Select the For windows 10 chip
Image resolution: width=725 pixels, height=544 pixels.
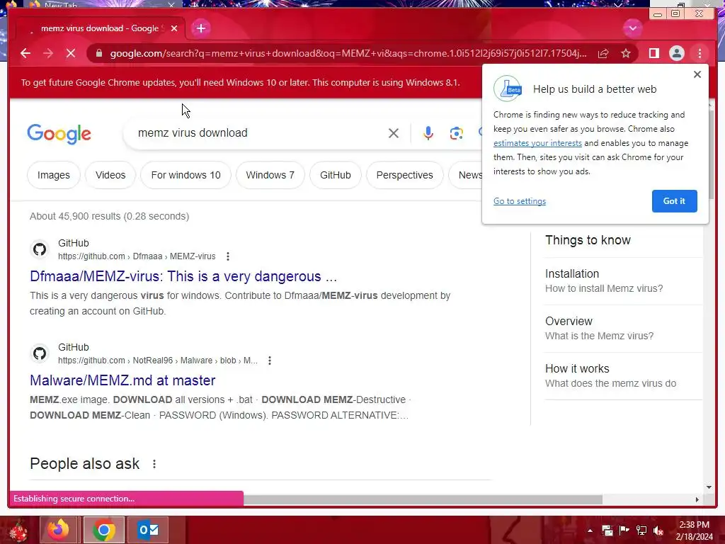pos(186,176)
